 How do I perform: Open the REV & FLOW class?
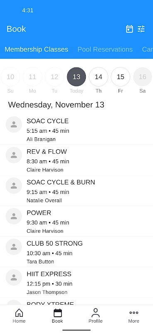tap(76, 160)
